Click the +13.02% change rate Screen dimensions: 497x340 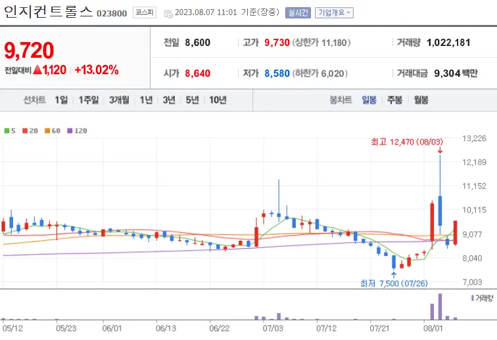97,70
